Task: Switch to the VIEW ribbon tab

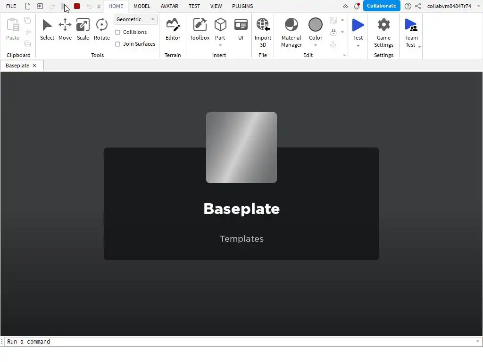Action: [216, 6]
